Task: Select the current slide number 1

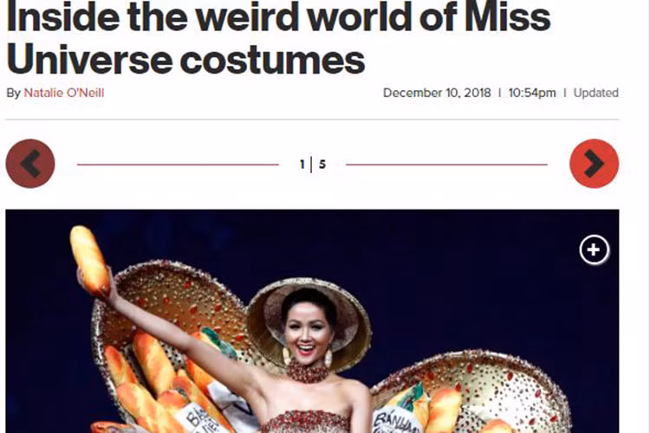Action: (302, 165)
